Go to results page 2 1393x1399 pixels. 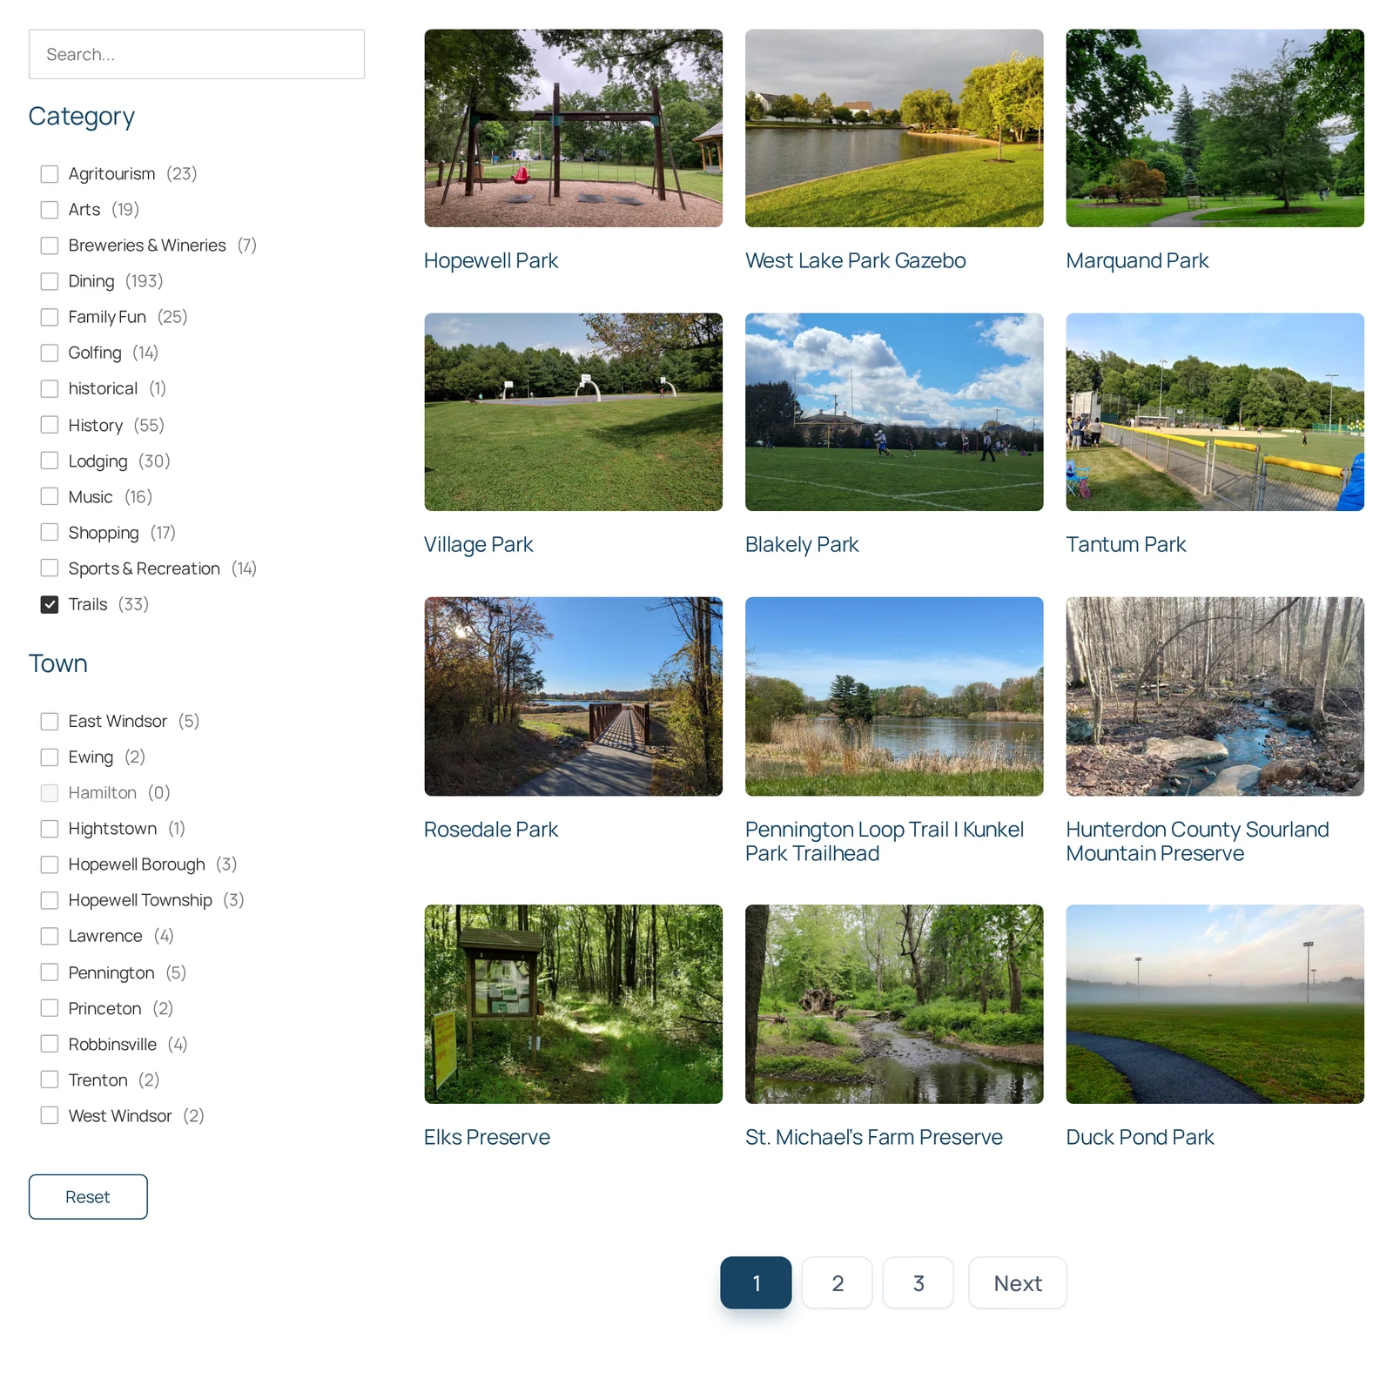tap(838, 1283)
